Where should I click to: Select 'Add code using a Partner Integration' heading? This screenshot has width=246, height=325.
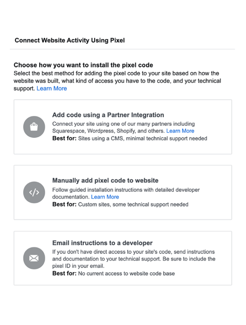[x=108, y=115]
